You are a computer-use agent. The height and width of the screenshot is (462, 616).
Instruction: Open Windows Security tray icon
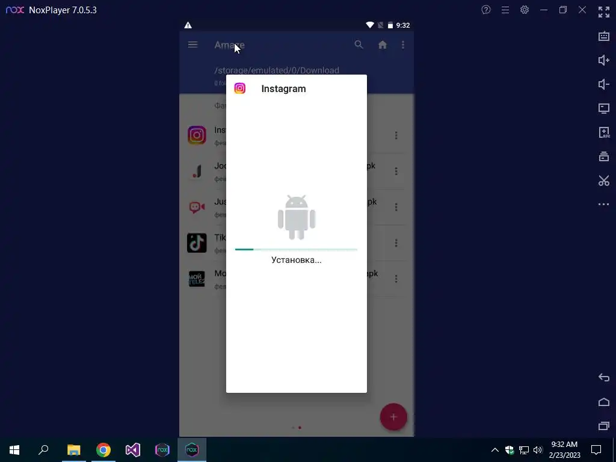(510, 450)
